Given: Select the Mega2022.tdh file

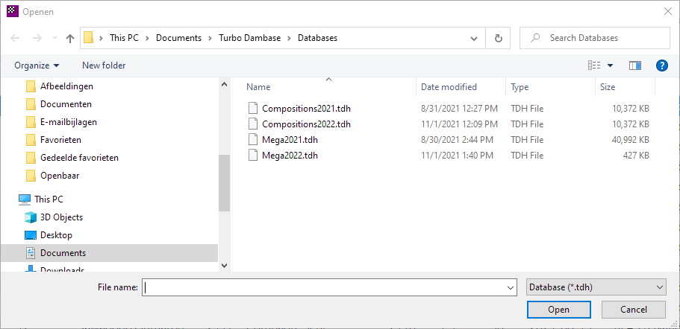Looking at the screenshot, I should (x=290, y=156).
